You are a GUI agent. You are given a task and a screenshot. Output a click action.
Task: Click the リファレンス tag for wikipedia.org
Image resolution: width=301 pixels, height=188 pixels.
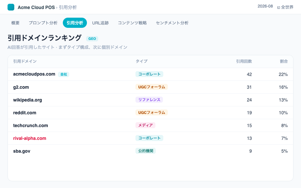point(149,100)
